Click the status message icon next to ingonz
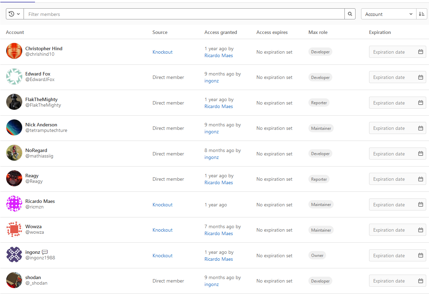Screen dimensions: 429x295 (x=45, y=252)
